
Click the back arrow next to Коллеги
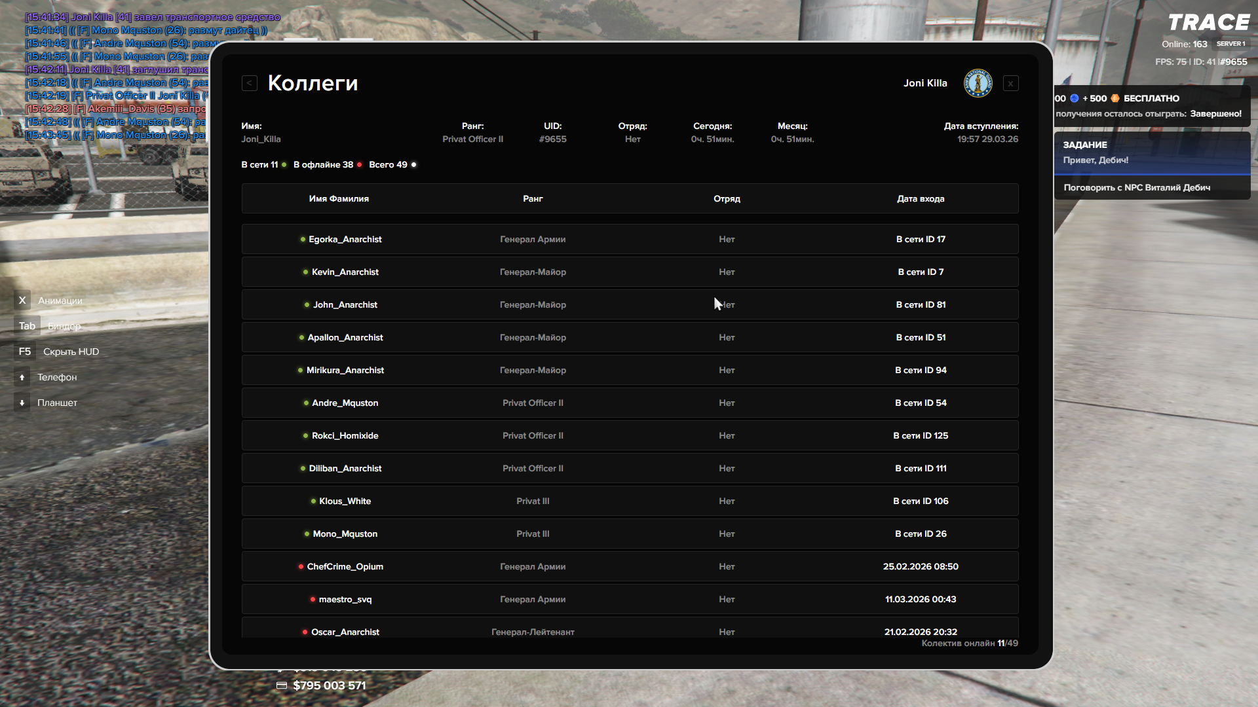pos(250,83)
